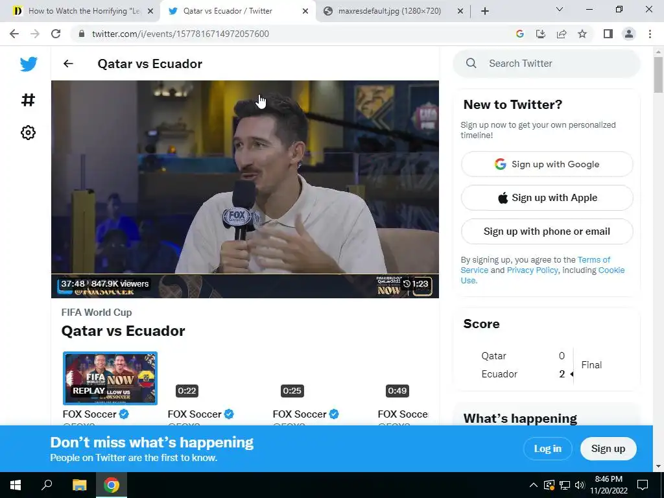This screenshot has height=498, width=664.
Task: Sign up with Apple
Action: point(547,198)
